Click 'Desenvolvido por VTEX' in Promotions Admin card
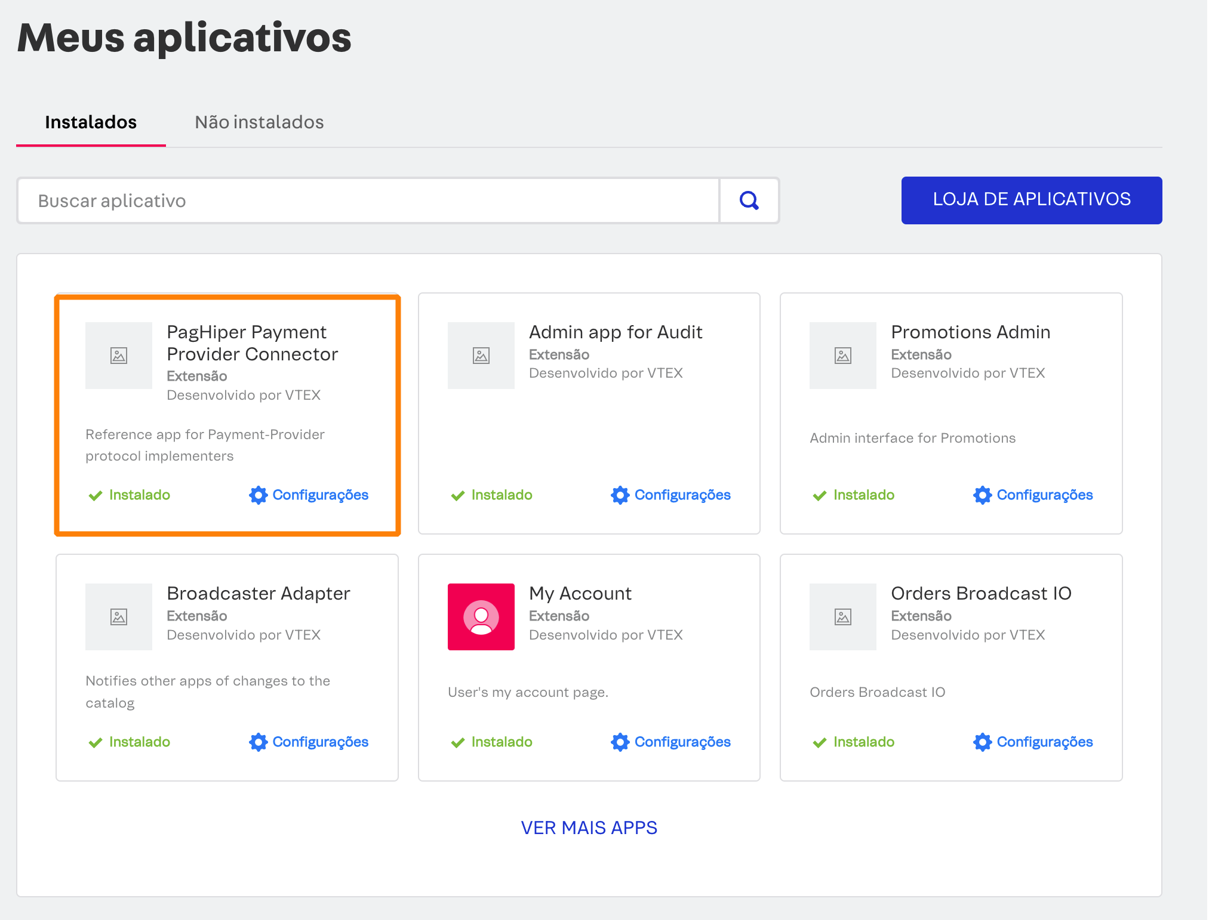This screenshot has width=1209, height=920. click(x=968, y=373)
